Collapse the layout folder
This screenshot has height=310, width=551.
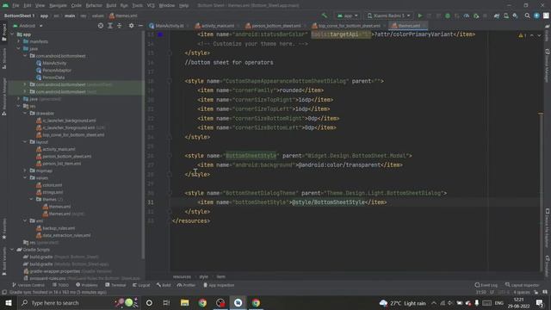[25, 141]
